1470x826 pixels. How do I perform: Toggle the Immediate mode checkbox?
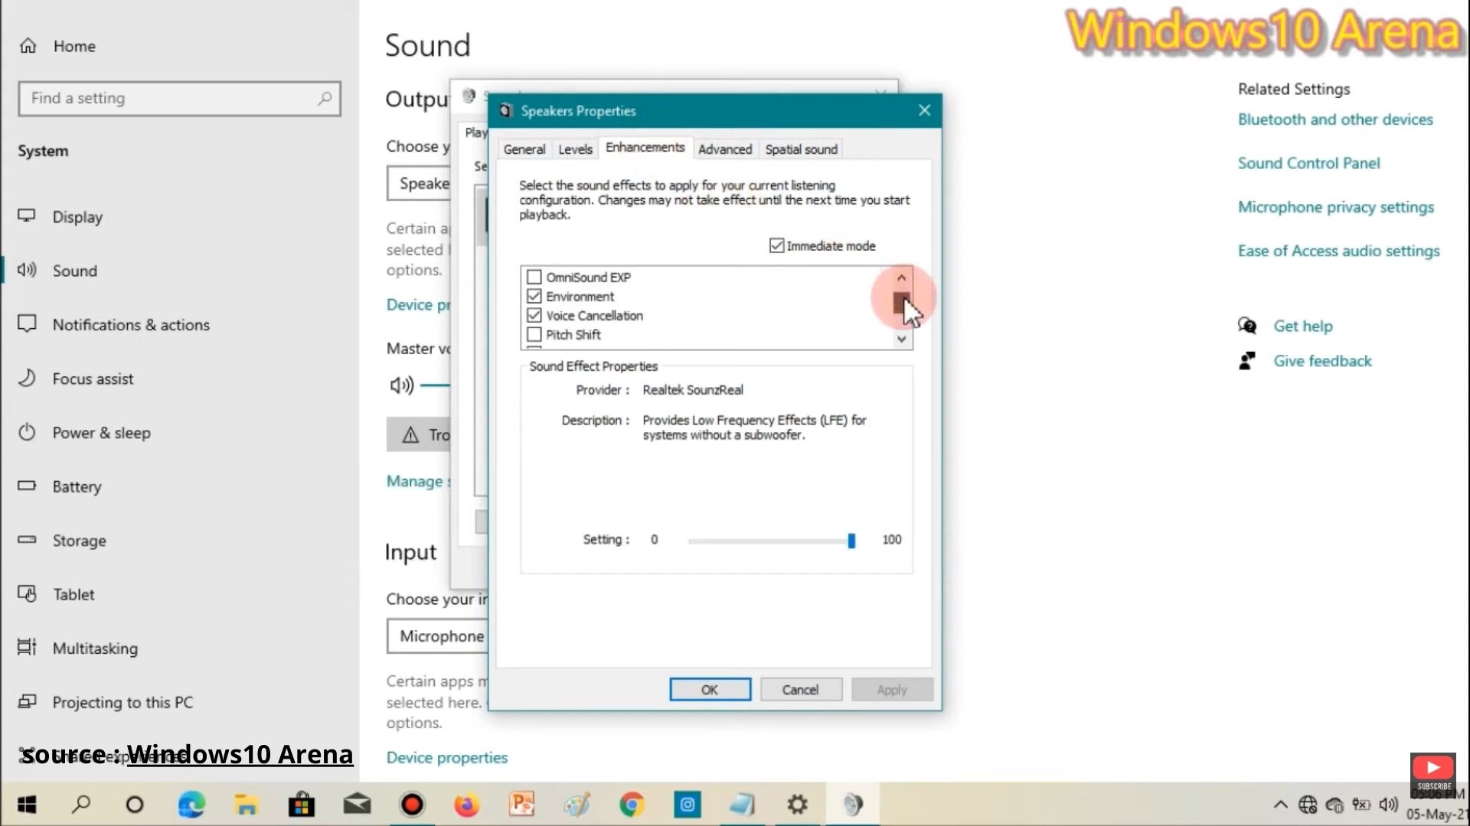click(x=776, y=246)
